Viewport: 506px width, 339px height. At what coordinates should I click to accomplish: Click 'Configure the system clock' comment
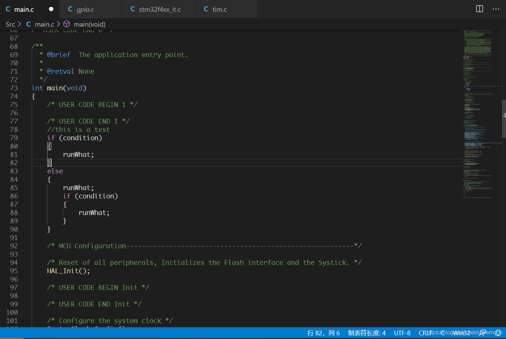coord(110,321)
